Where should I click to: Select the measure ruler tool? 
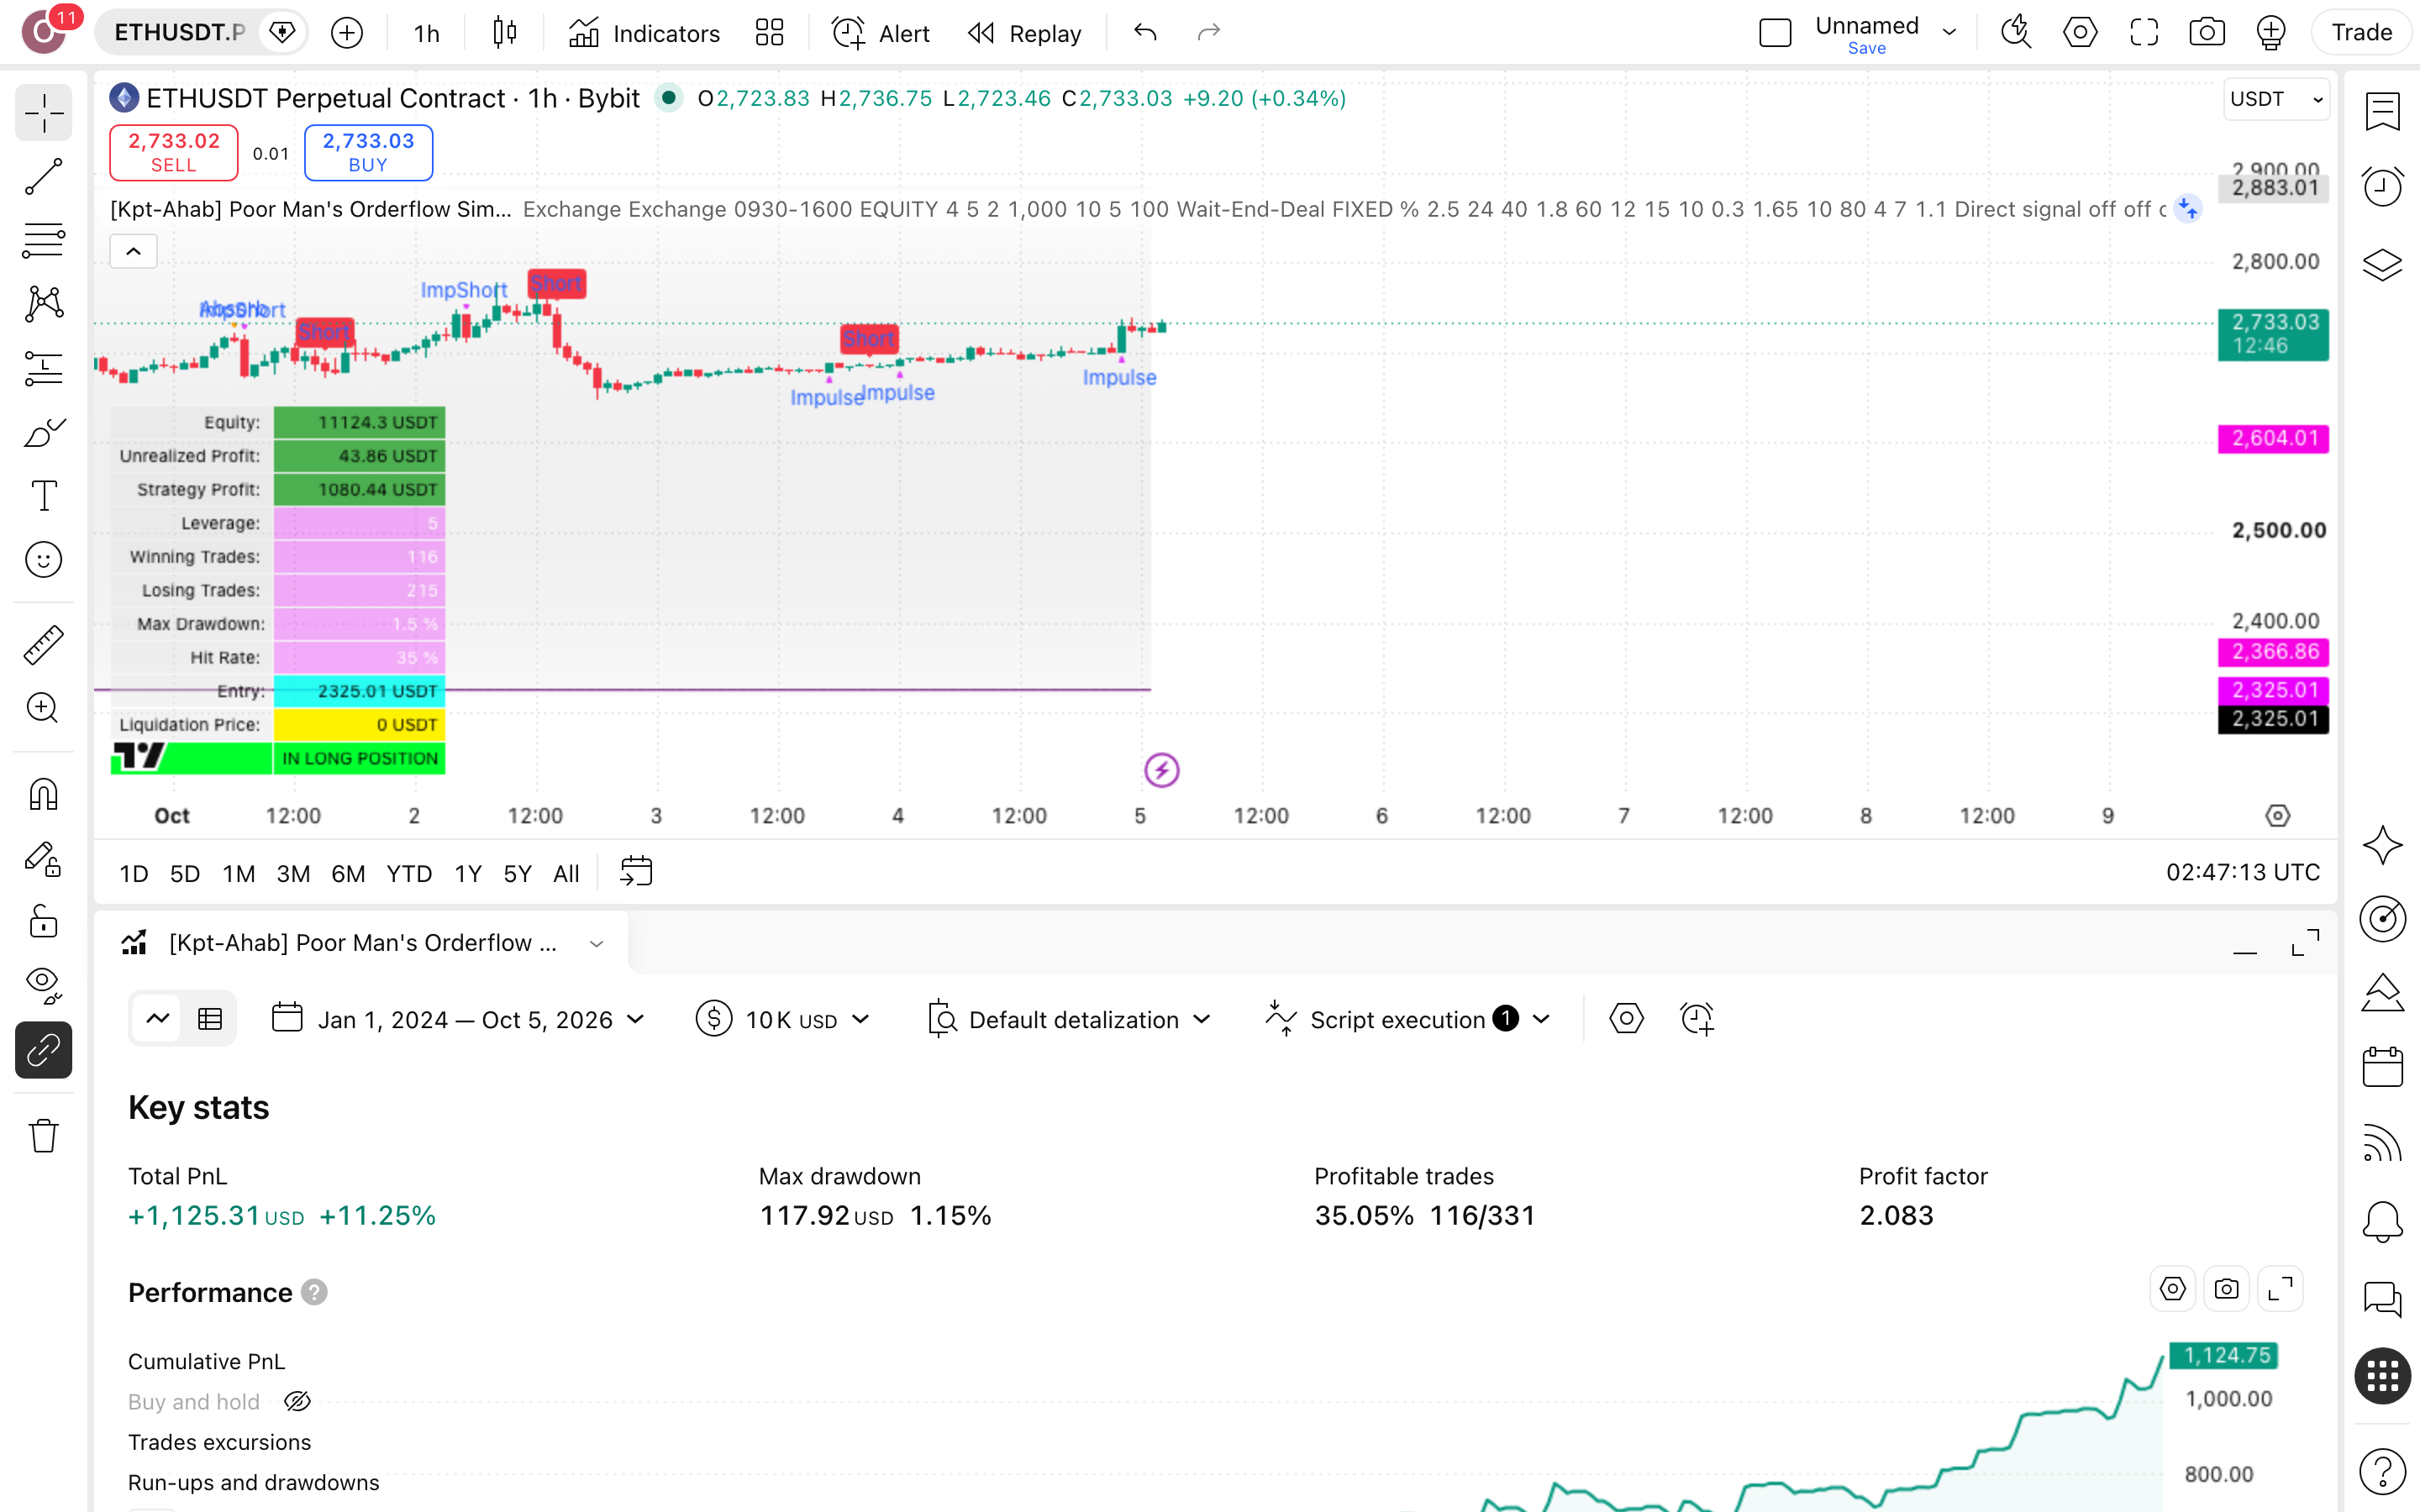[43, 645]
